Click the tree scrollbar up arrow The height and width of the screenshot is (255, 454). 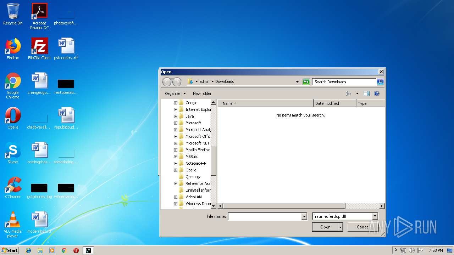tap(214, 102)
